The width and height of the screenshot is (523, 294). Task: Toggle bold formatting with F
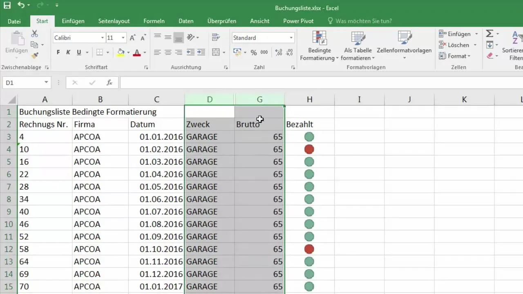pyautogui.click(x=58, y=52)
